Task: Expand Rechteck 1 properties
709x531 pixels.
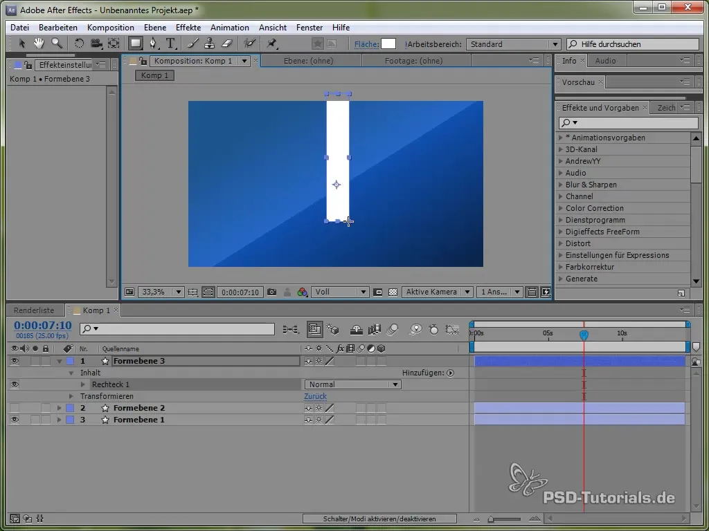Action: (83, 384)
